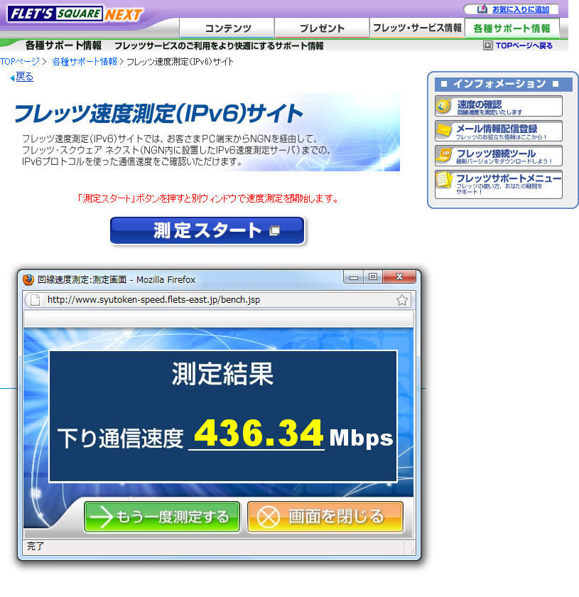This screenshot has width=579, height=597.
Task: Click 各種サポート情報 in the breadcrumb
Action: 84,62
